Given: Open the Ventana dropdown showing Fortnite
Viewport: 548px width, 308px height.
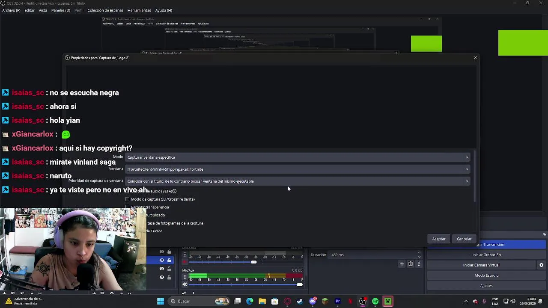Looking at the screenshot, I should (298, 169).
